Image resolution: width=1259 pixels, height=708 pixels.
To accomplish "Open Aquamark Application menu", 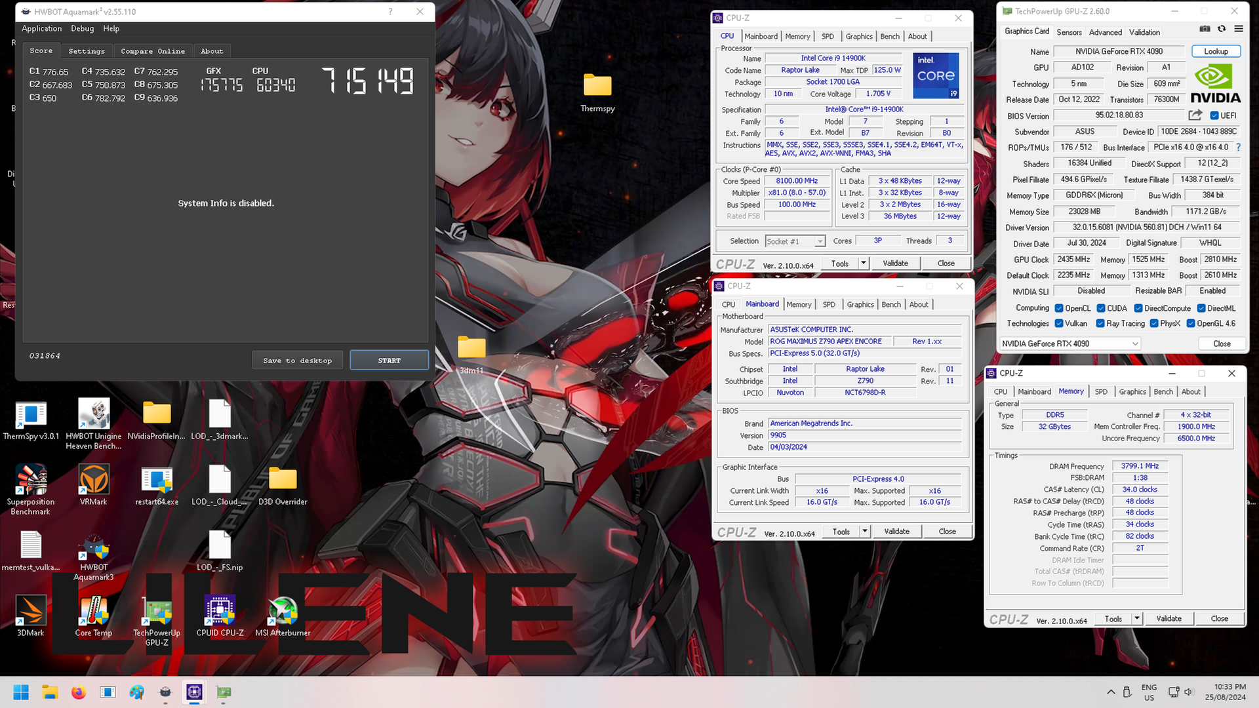I will (x=41, y=28).
